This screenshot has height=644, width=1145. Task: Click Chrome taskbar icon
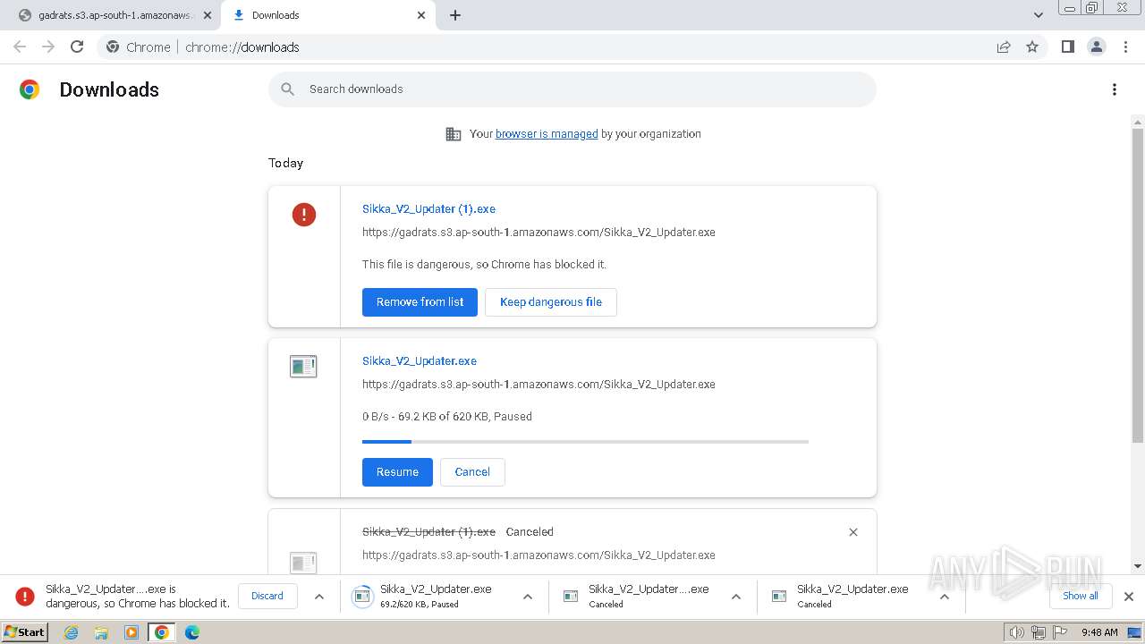point(162,632)
